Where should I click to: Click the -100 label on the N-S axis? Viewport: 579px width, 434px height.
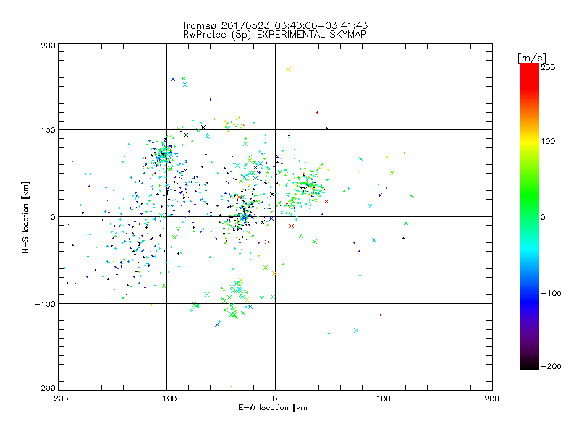(x=45, y=304)
